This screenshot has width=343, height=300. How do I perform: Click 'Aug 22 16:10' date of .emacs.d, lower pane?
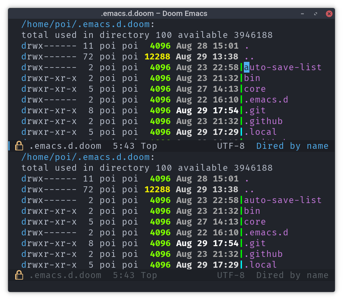pyautogui.click(x=207, y=232)
